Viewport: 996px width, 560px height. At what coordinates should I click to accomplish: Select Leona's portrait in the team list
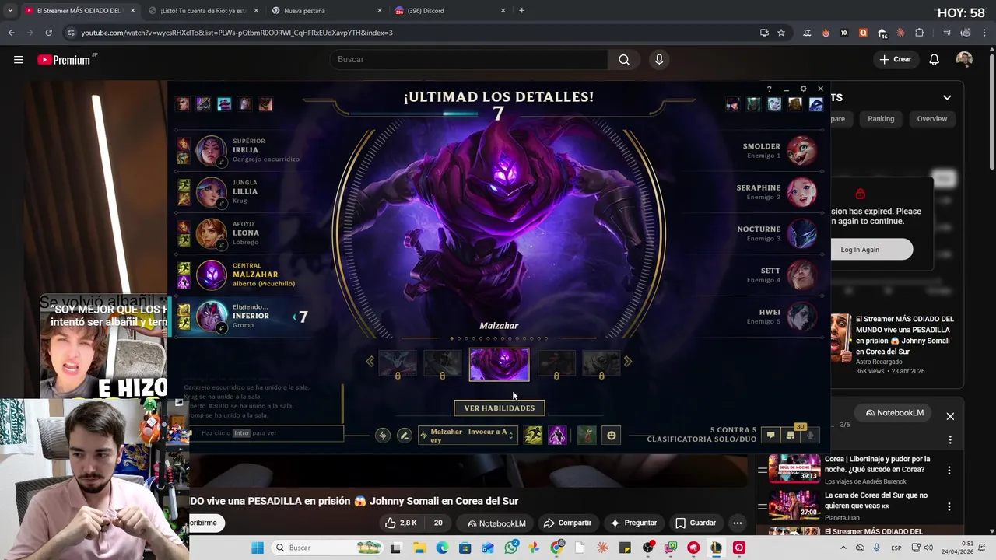211,233
